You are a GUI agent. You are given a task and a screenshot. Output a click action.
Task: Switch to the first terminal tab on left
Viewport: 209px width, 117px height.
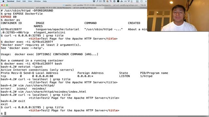pyautogui.click(x=52, y=8)
